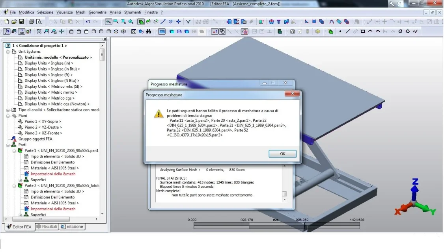Select Tipo di elemento Solido 3D under Parte 1

point(57,156)
